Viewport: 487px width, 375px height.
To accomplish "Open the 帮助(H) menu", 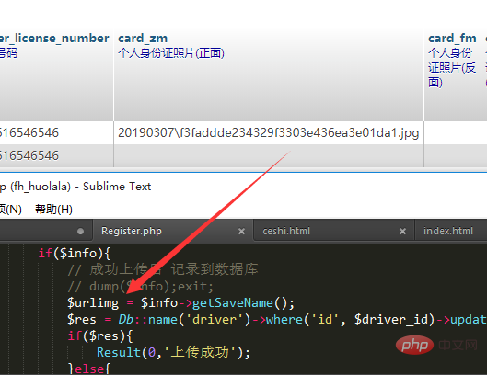I will pyautogui.click(x=53, y=209).
